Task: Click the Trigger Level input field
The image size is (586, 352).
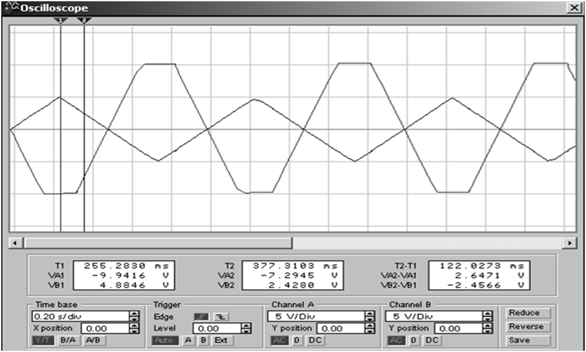Action: (217, 328)
